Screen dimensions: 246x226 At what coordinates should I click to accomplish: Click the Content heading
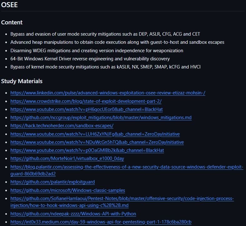[12, 23]
